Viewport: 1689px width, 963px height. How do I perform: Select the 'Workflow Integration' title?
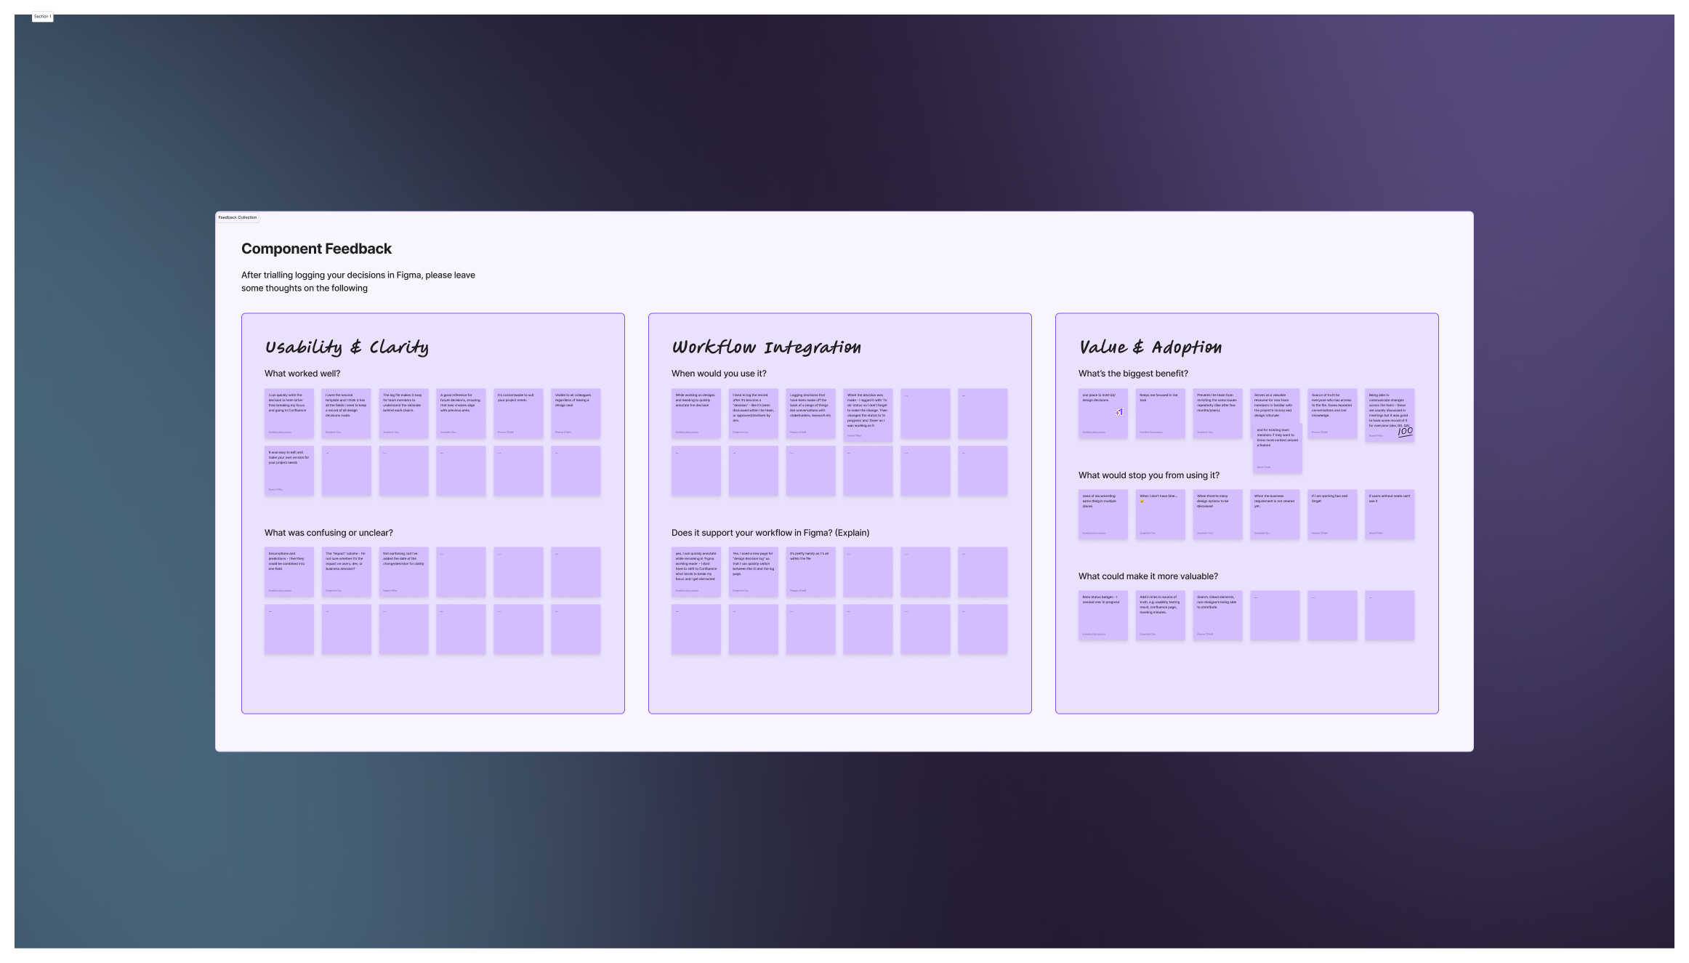[766, 347]
